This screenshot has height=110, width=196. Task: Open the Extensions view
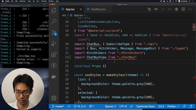54,55
